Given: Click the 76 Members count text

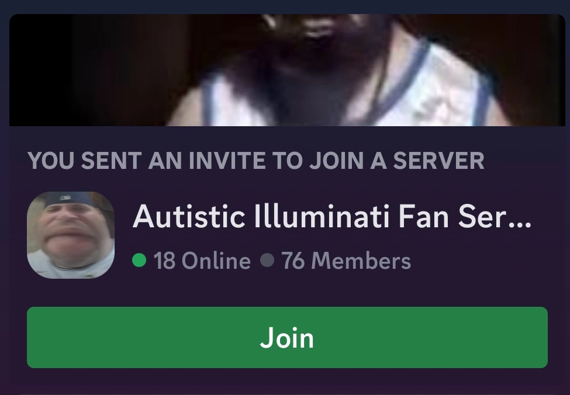Looking at the screenshot, I should tap(346, 261).
